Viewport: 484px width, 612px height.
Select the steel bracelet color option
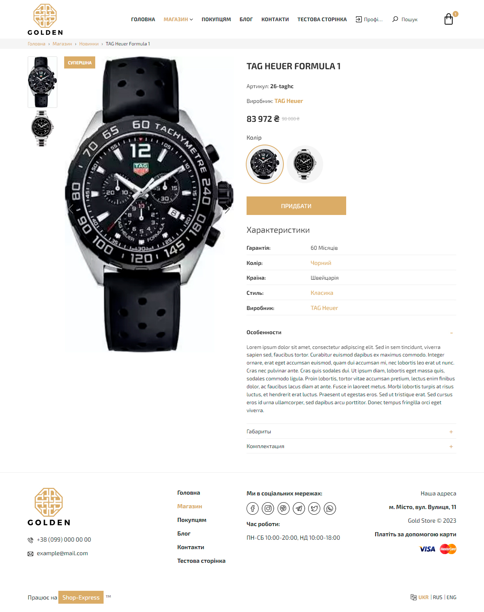pos(305,164)
